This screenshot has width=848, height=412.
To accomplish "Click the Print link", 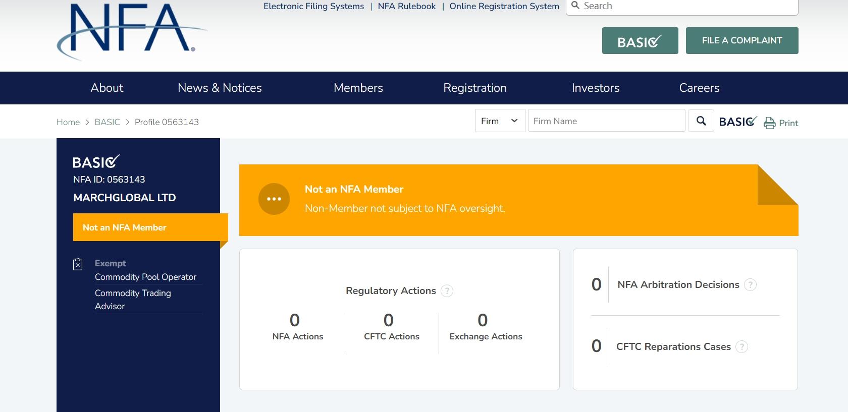I will click(788, 123).
